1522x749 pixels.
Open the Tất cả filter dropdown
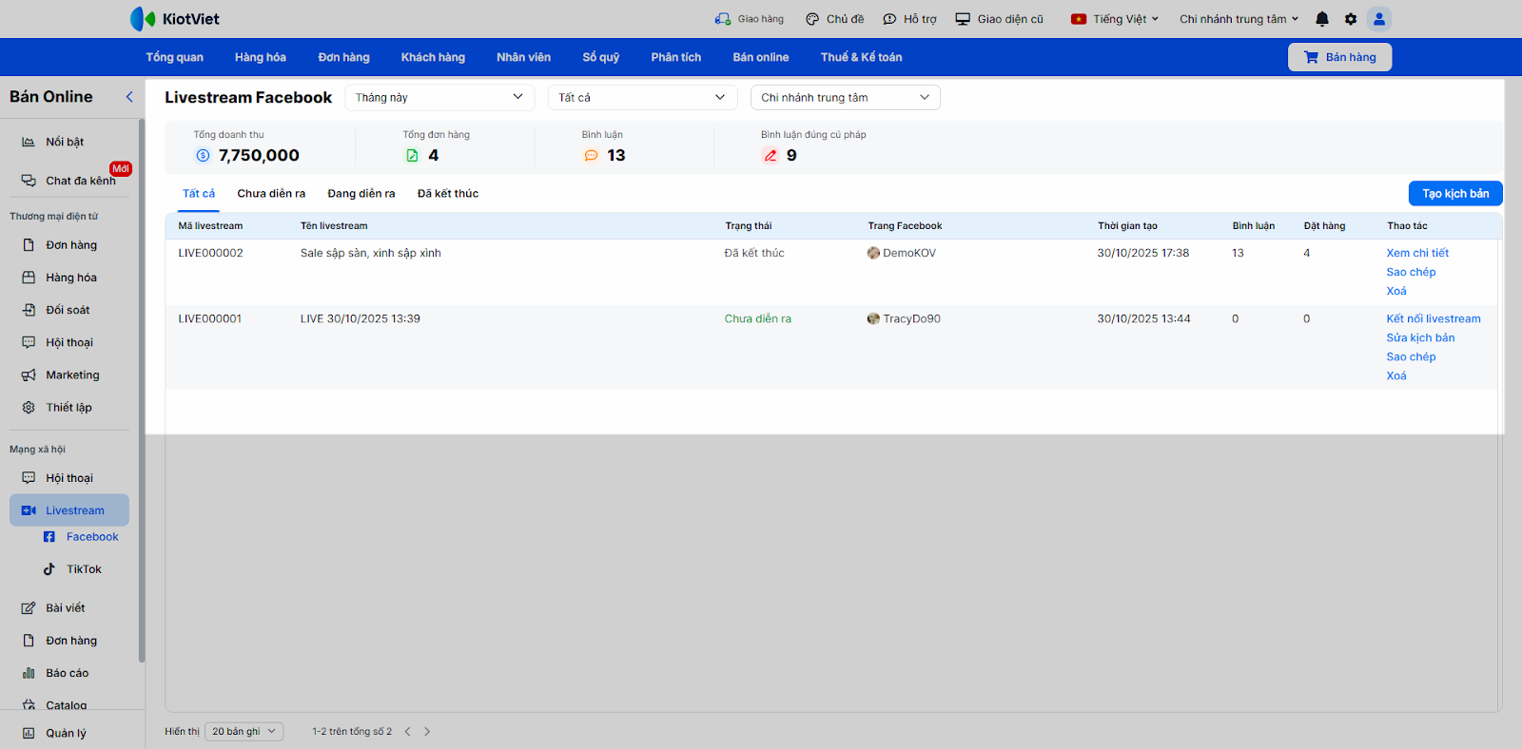click(642, 98)
